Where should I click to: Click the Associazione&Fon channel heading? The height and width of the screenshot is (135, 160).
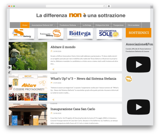(139, 44)
